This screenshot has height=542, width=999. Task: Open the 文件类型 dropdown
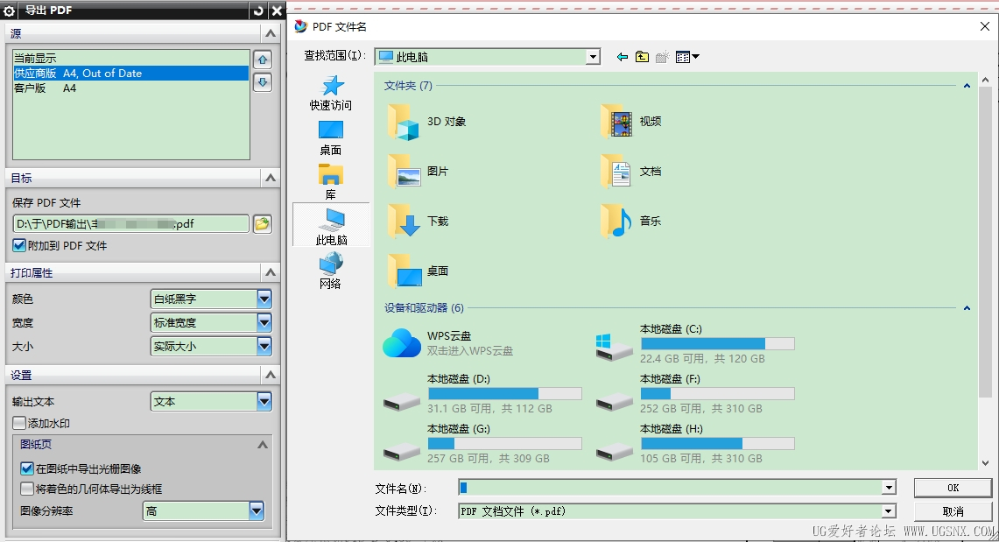(x=889, y=511)
